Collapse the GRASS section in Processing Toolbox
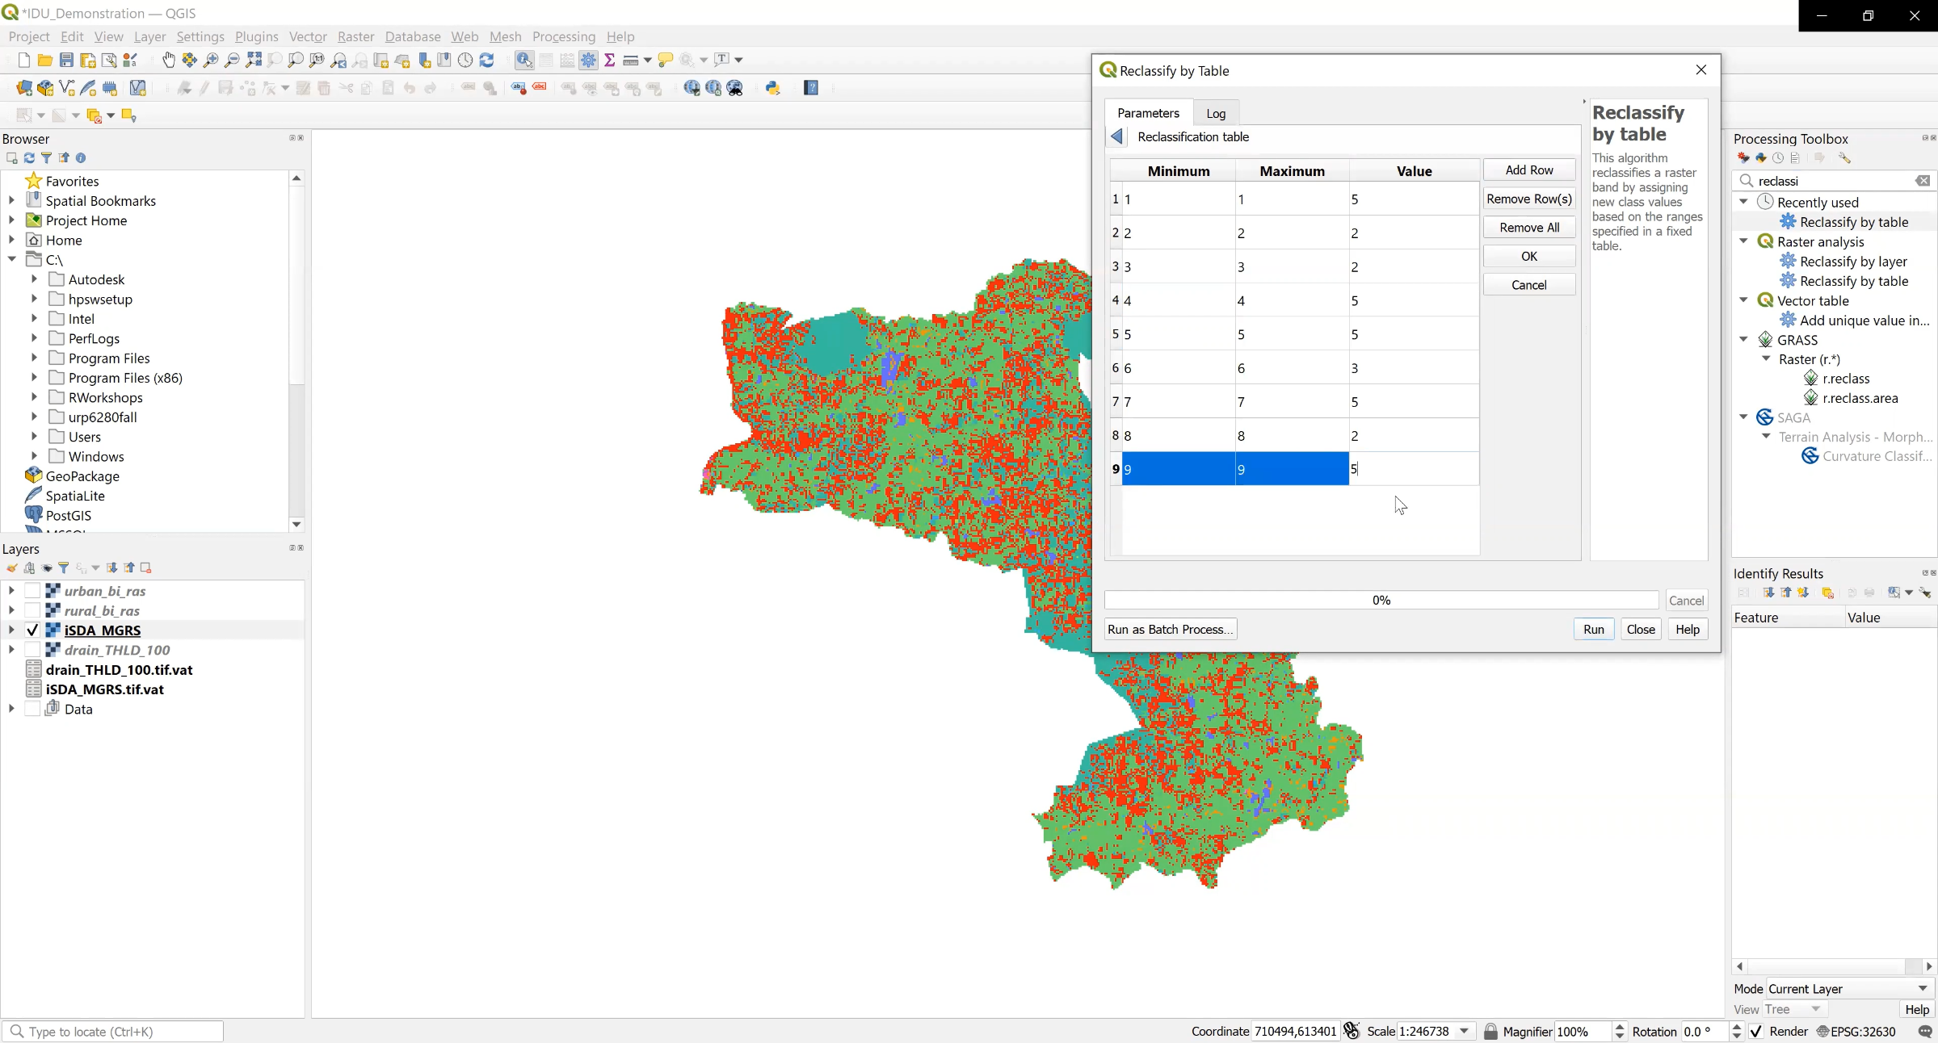Screen dimensions: 1938x1043 click(1743, 339)
